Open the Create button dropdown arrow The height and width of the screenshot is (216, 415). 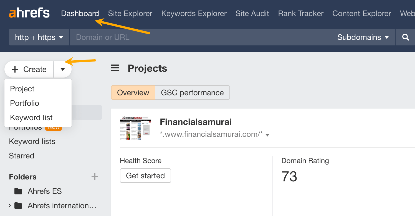(62, 69)
